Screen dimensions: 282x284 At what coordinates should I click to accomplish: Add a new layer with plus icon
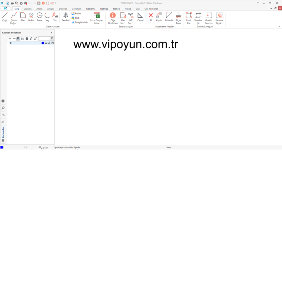pyautogui.click(x=10, y=39)
